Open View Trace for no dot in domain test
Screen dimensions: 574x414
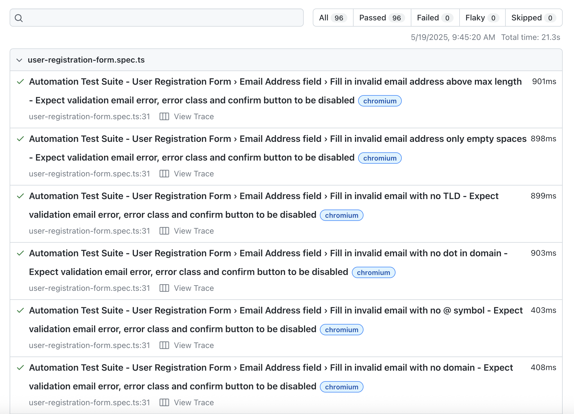tap(194, 288)
